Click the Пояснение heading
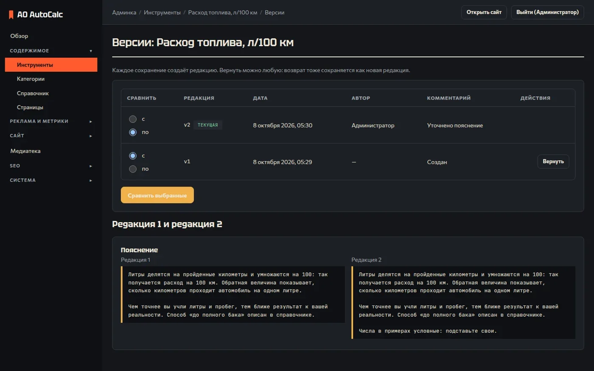 (139, 250)
